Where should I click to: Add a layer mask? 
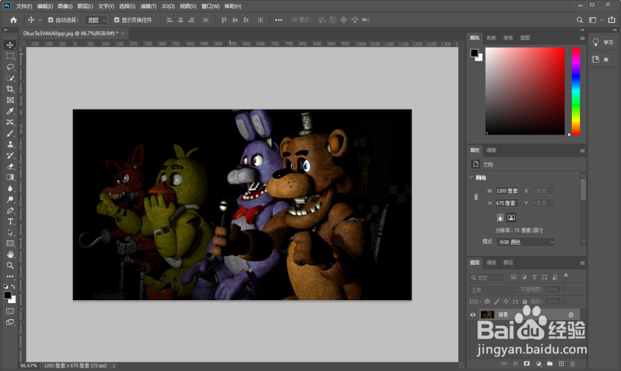[527, 364]
